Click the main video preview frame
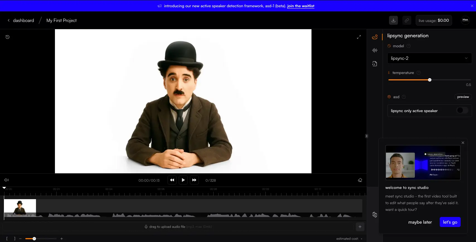The height and width of the screenshot is (242, 476). pos(183,101)
